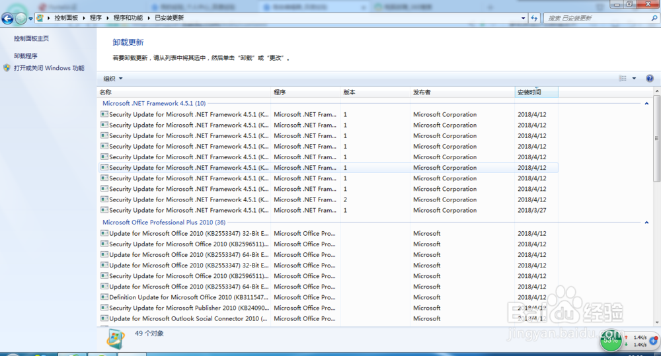Click icon of Security Update for Publisher 2010
Image resolution: width=661 pixels, height=356 pixels.
(104, 308)
